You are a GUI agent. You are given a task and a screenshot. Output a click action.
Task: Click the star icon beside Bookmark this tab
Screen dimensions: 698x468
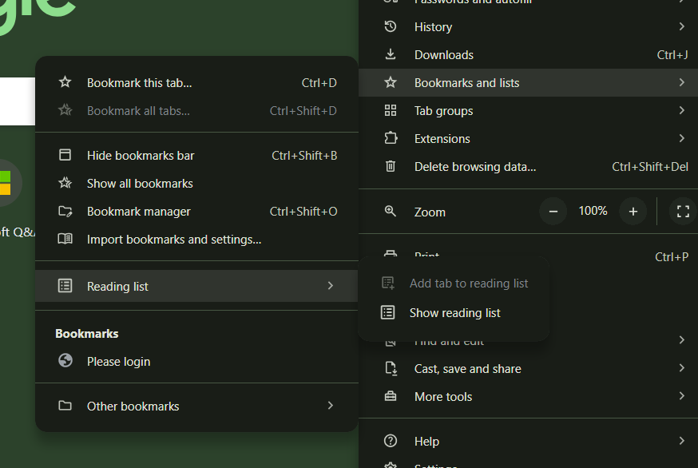[x=65, y=82]
